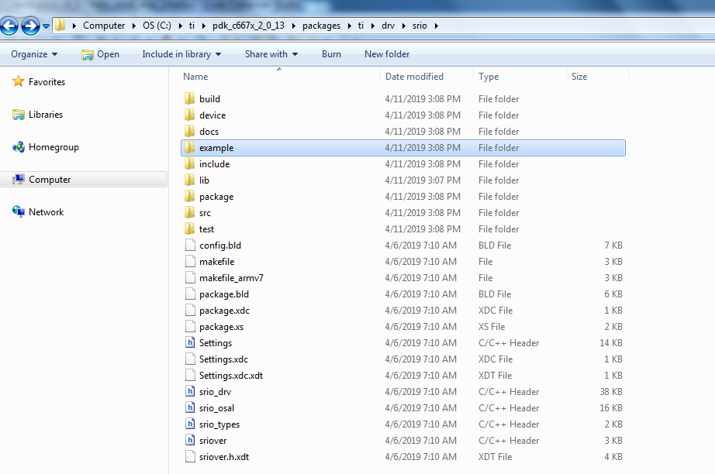This screenshot has width=715, height=474.
Task: Open the Include in library menu
Action: pos(181,54)
